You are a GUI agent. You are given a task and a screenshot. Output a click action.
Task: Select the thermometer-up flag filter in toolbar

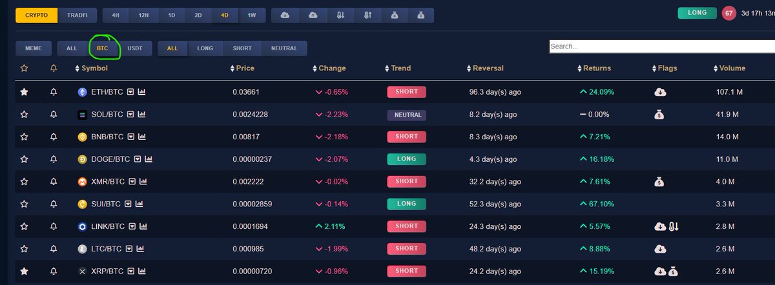pos(367,15)
